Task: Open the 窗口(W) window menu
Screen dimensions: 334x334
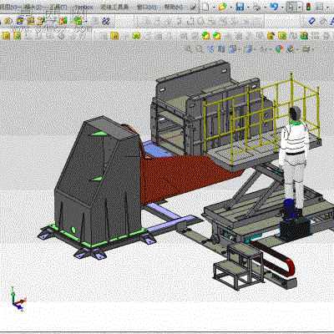Action: point(146,7)
